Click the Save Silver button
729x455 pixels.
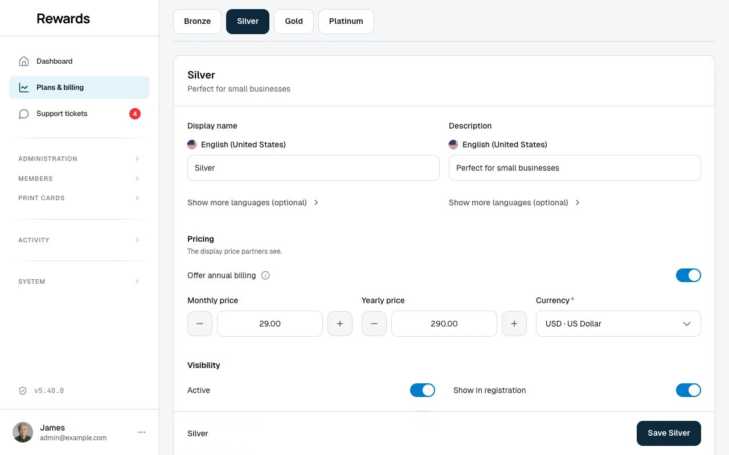click(x=669, y=433)
